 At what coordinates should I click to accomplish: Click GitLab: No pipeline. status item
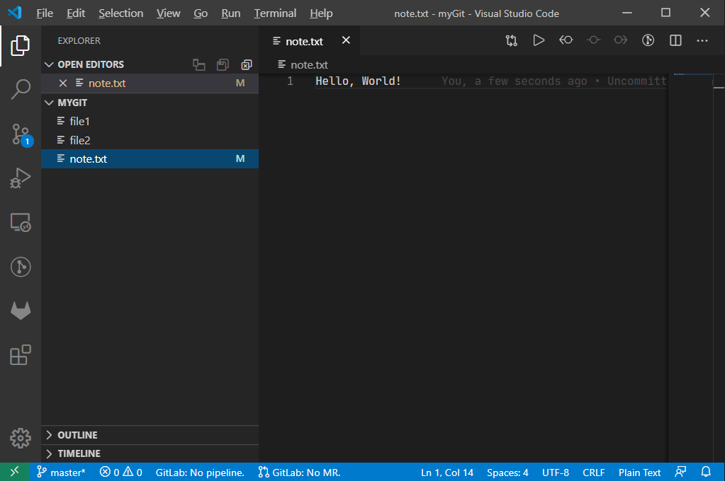(200, 473)
